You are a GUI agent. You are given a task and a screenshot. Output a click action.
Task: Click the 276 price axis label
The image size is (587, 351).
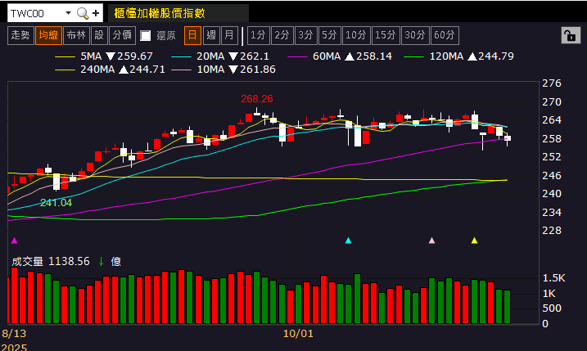pos(552,83)
